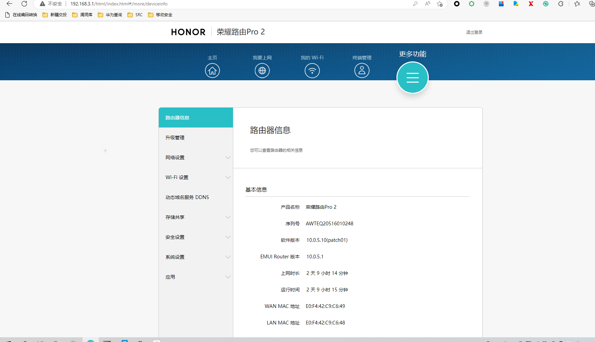
Task: Click gray palm tree extension icon
Action: pos(486,4)
